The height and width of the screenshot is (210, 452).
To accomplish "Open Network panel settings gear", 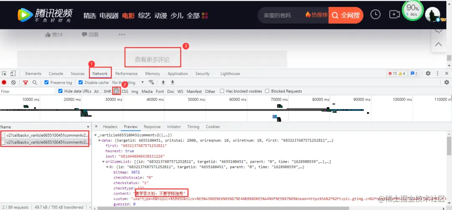I will tap(447, 82).
